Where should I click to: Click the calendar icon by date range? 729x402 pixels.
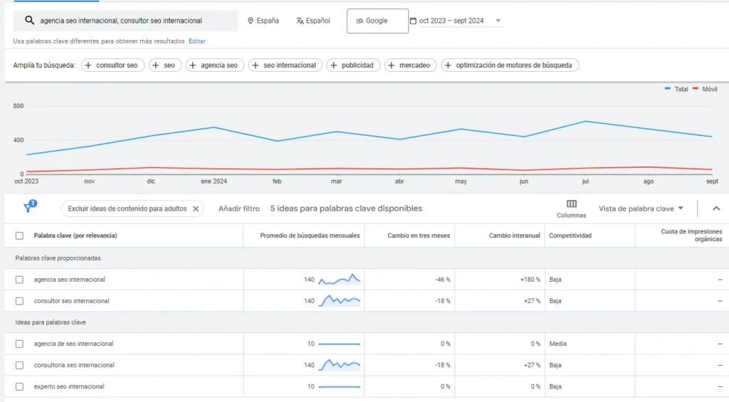click(413, 21)
